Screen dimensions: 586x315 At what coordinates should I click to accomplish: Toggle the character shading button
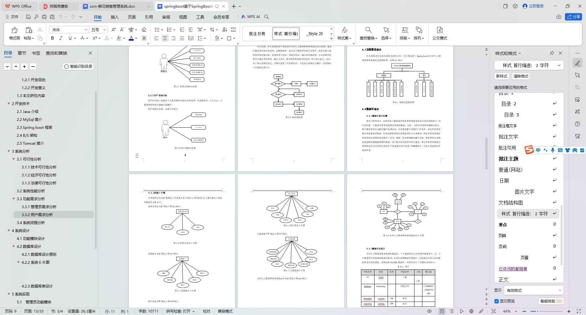[x=144, y=38]
